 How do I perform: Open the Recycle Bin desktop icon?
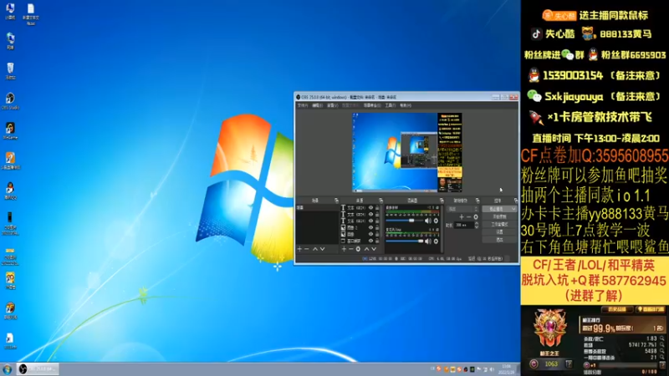[10, 71]
